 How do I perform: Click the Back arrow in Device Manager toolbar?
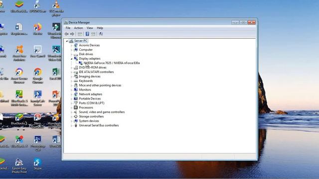66,34
